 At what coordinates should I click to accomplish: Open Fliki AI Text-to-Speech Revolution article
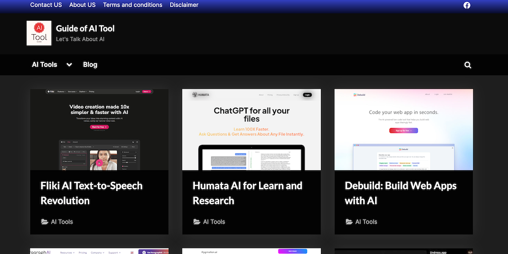[91, 193]
